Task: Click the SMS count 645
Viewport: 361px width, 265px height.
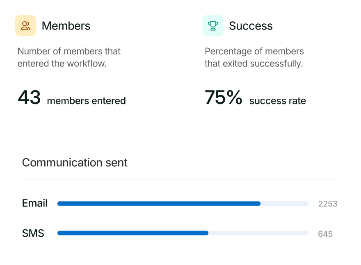Action: 325,234
